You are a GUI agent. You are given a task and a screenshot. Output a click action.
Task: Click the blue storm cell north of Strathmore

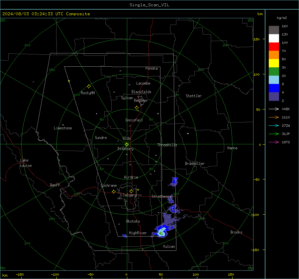coord(174,181)
